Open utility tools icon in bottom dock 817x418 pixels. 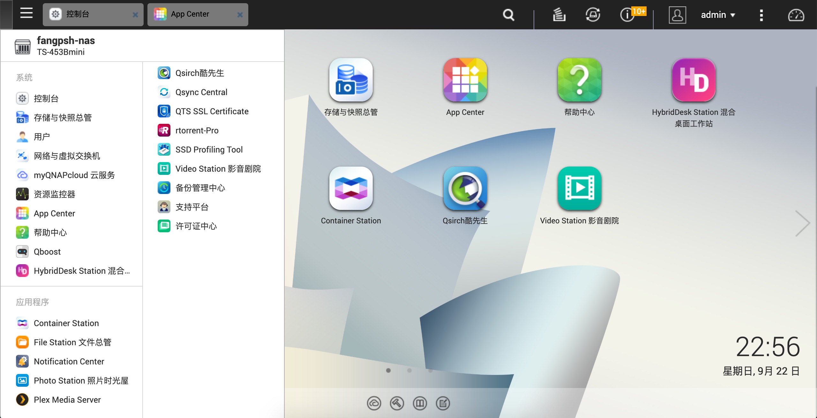click(397, 403)
